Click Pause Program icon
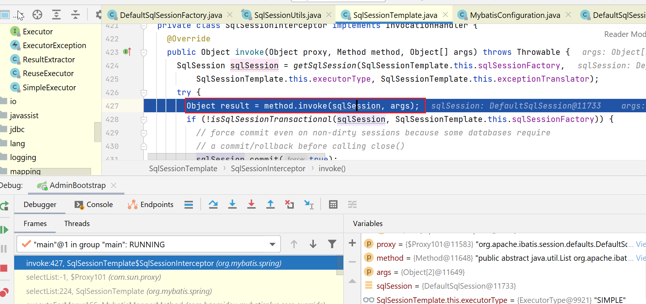Image resolution: width=646 pixels, height=304 pixels. click(x=4, y=249)
